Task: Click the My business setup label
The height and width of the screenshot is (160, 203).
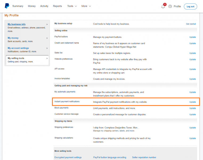Action: coord(63,23)
